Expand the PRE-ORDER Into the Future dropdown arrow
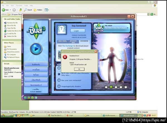The image size is (167, 123). [127, 28]
